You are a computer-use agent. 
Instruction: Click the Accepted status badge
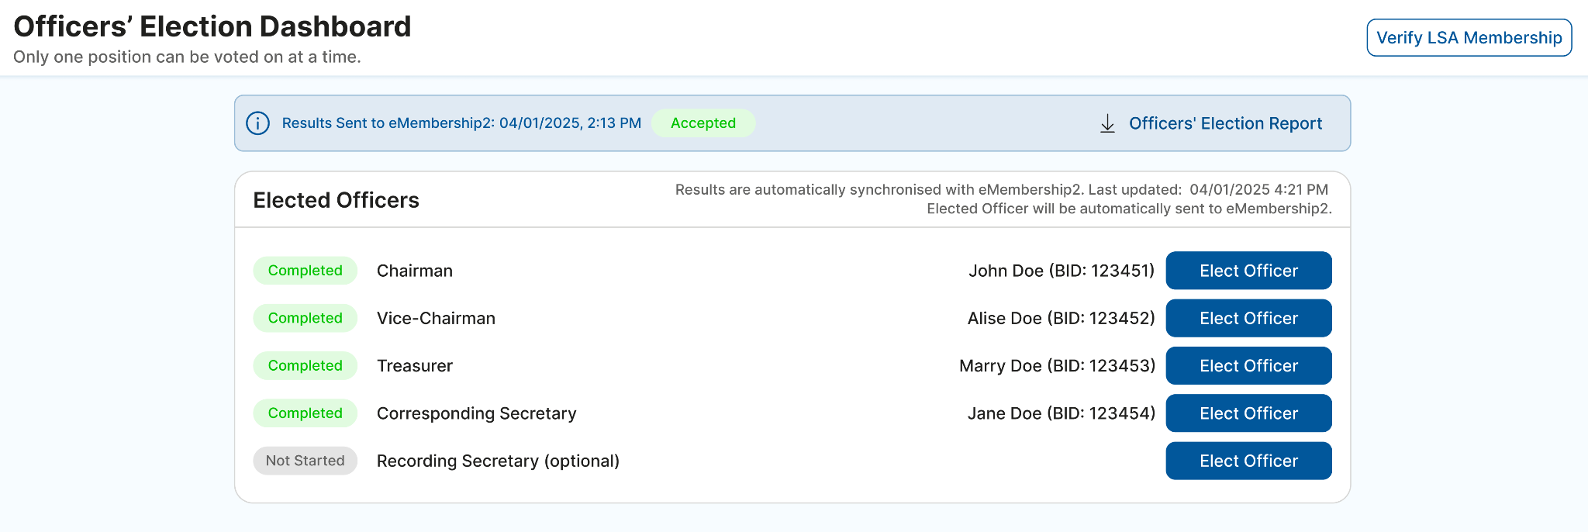click(703, 123)
